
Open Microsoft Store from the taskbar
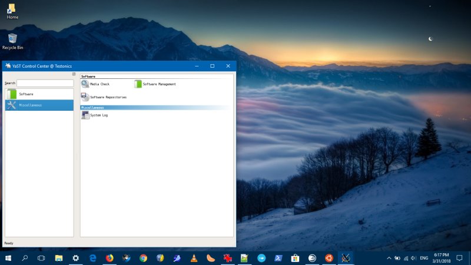click(x=296, y=258)
